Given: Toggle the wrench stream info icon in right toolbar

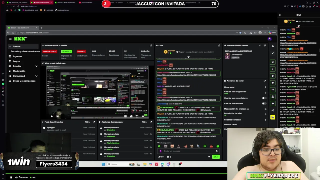Looking at the screenshot, I should (272, 103).
